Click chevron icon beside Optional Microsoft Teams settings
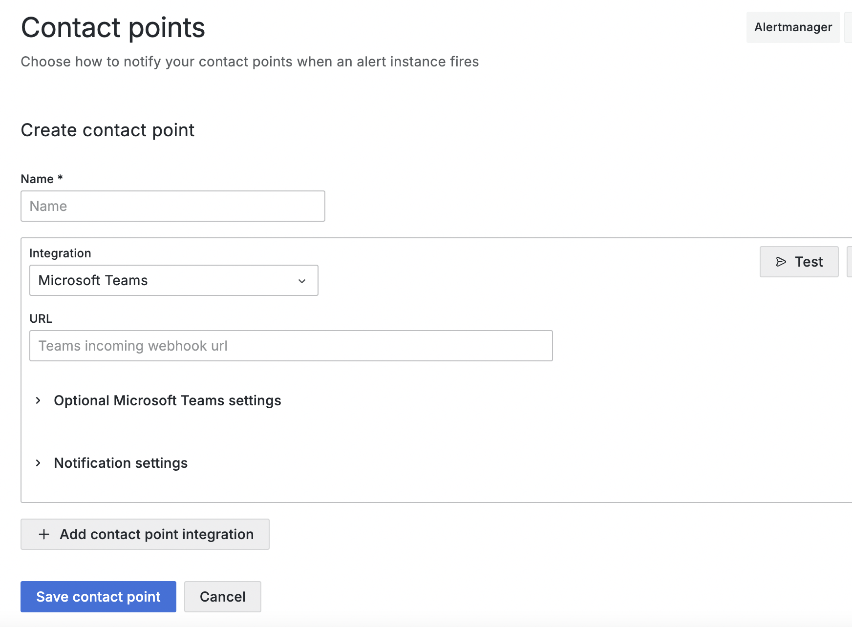The width and height of the screenshot is (852, 627). [x=38, y=400]
